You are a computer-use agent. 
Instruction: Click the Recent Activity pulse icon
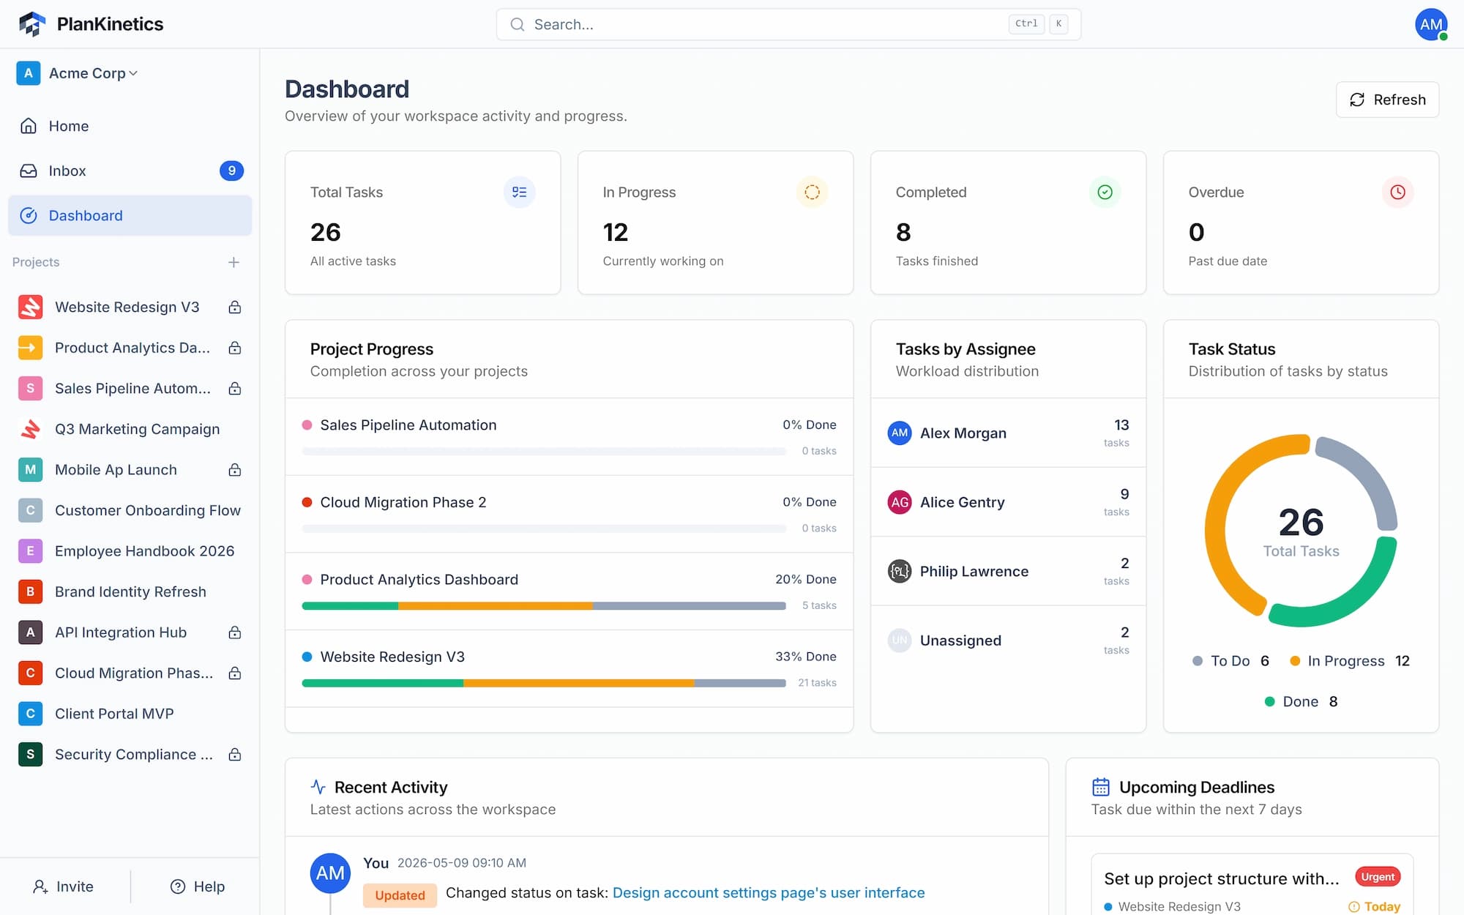[x=318, y=787]
